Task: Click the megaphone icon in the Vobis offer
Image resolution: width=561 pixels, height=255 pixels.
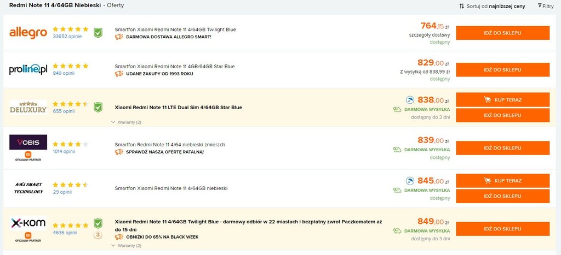Action: 119,152
